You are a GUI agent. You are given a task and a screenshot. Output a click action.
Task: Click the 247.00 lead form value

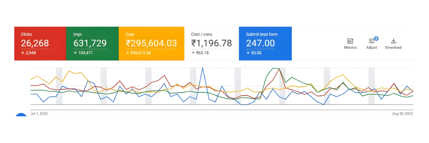pos(260,43)
